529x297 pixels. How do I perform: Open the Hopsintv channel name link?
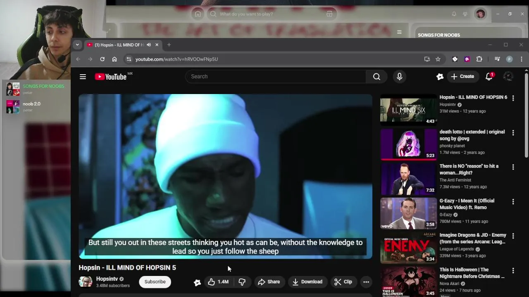pos(107,279)
